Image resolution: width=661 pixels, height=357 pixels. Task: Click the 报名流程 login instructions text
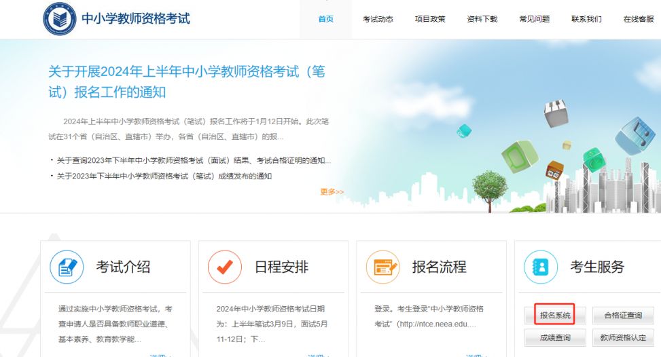429,316
